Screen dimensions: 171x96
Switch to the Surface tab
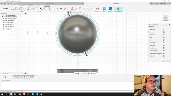click(22, 6)
